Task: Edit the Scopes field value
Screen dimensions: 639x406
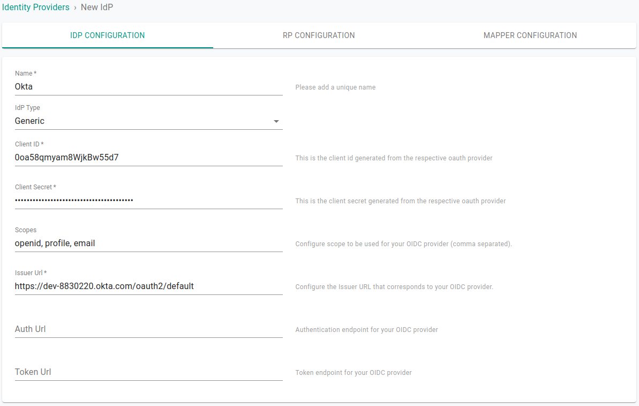Action: point(149,243)
